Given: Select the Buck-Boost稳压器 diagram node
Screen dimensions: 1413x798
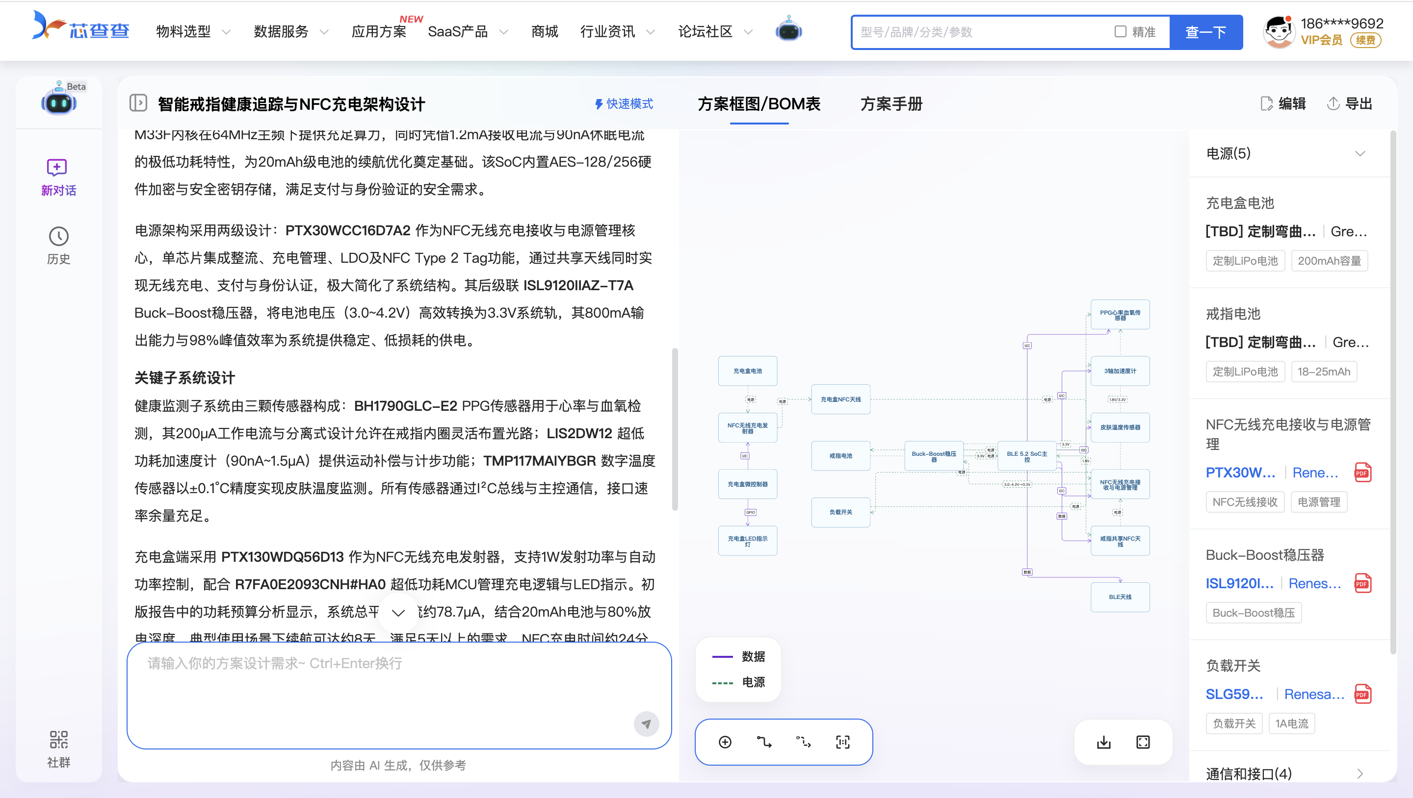Looking at the screenshot, I should point(934,456).
